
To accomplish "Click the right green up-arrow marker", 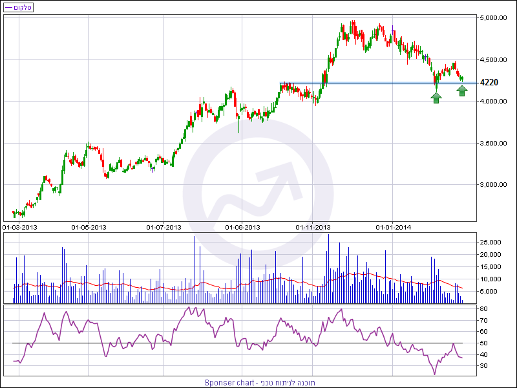I will click(462, 91).
